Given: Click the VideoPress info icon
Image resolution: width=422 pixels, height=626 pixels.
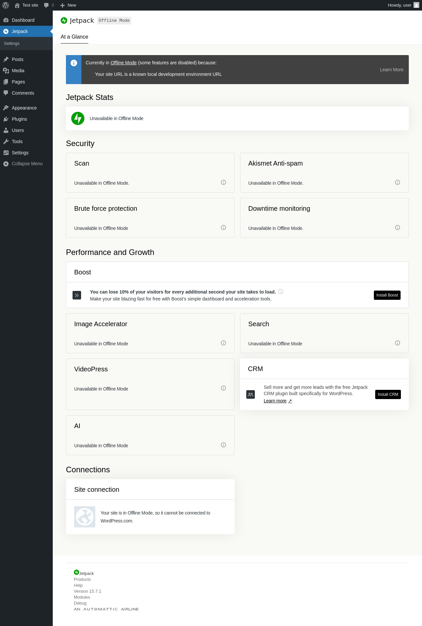Looking at the screenshot, I should click(223, 388).
